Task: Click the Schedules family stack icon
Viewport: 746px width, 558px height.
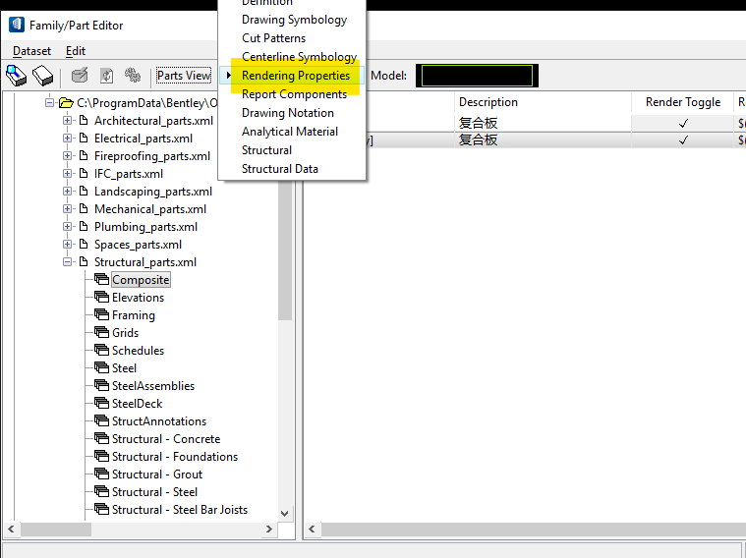Action: [101, 350]
